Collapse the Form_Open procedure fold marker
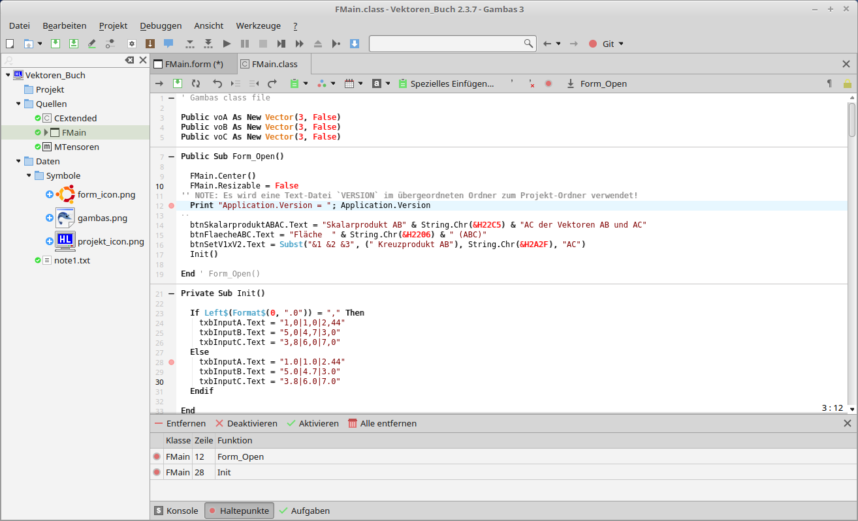 click(172, 156)
